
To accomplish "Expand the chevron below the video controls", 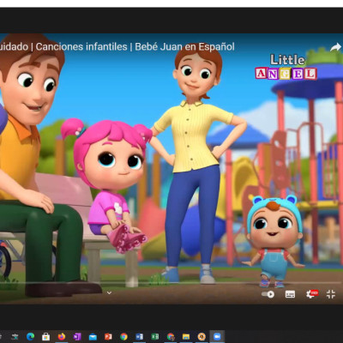I will pos(109,292).
